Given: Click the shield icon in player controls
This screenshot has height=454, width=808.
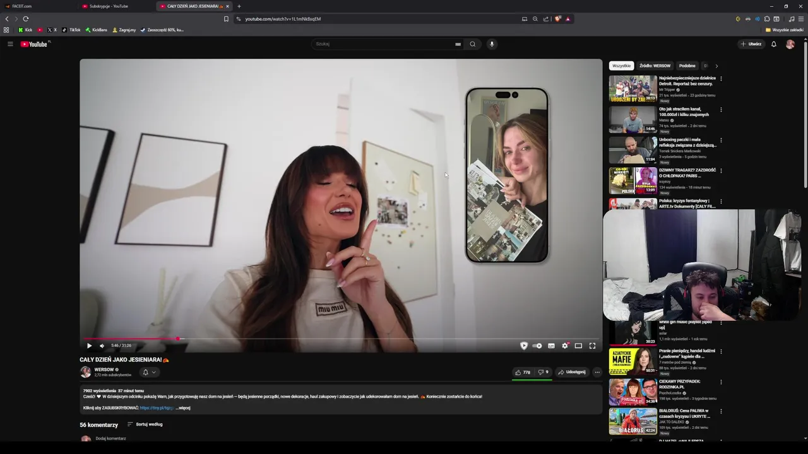Looking at the screenshot, I should [x=524, y=346].
